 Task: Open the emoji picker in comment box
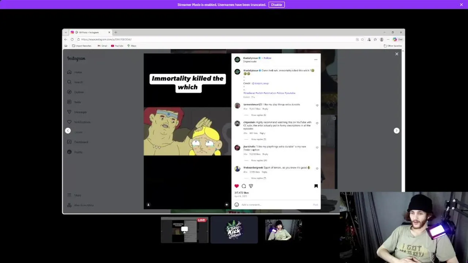click(237, 205)
